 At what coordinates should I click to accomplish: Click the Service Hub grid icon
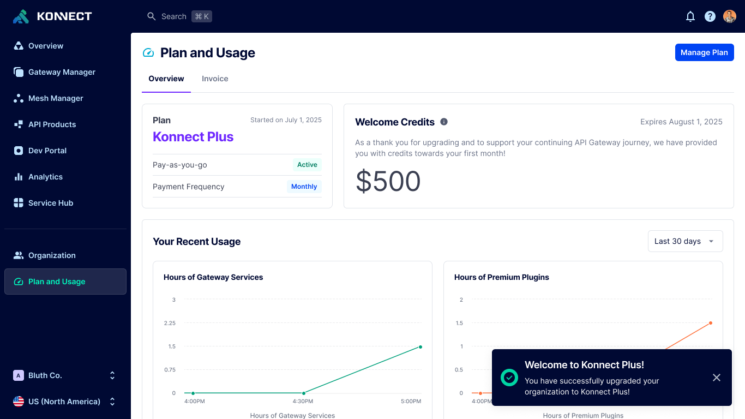[19, 203]
